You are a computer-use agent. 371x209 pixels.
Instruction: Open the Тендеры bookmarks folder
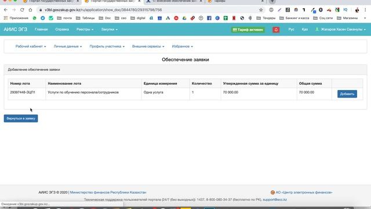(266, 18)
